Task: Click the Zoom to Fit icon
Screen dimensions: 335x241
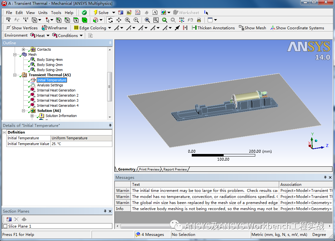Action: (147, 20)
